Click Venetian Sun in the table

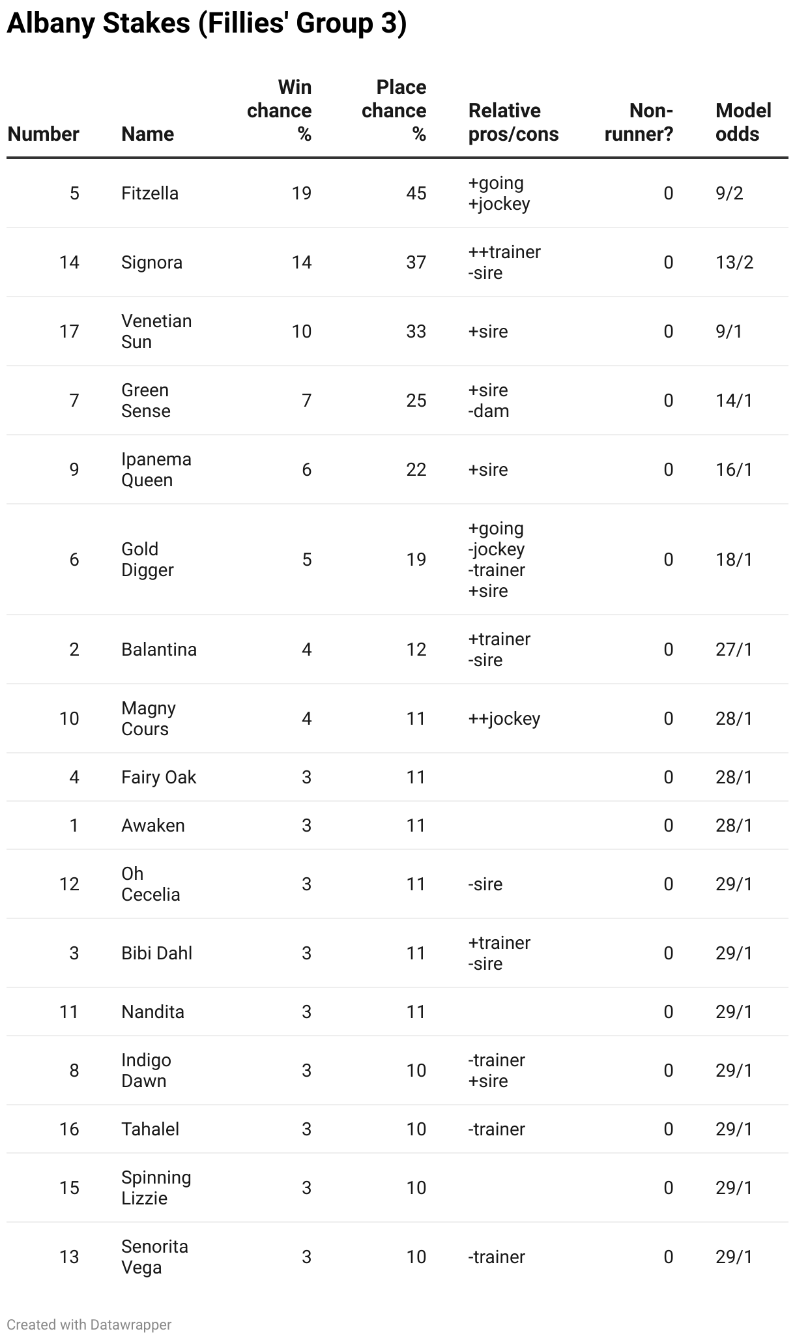pyautogui.click(x=156, y=332)
